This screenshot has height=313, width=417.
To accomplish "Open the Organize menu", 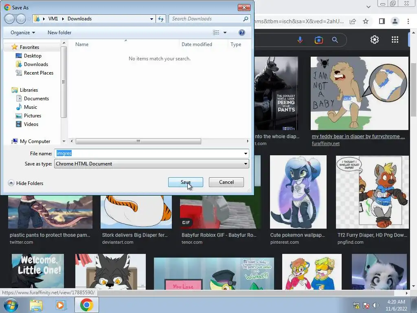I will point(23,33).
